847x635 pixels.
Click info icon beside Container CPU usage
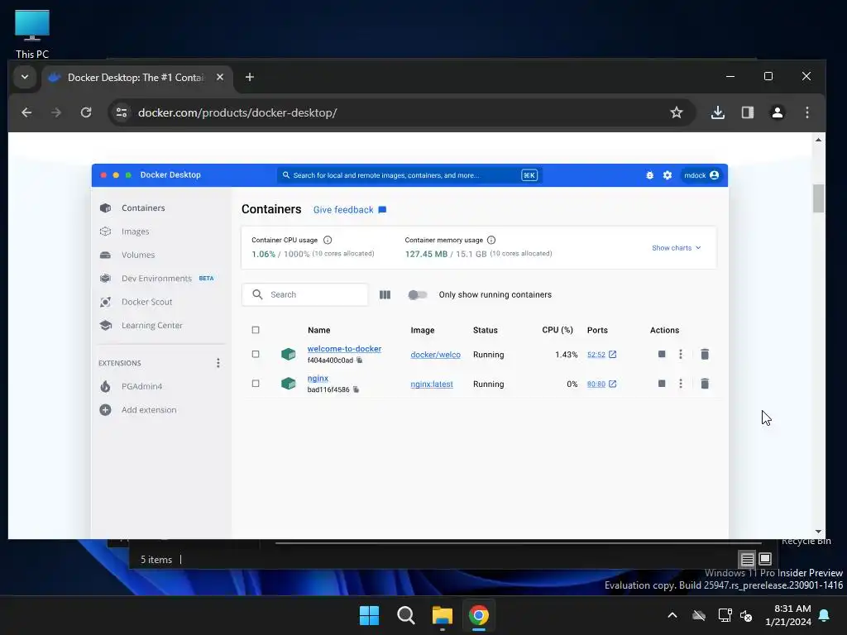(328, 241)
